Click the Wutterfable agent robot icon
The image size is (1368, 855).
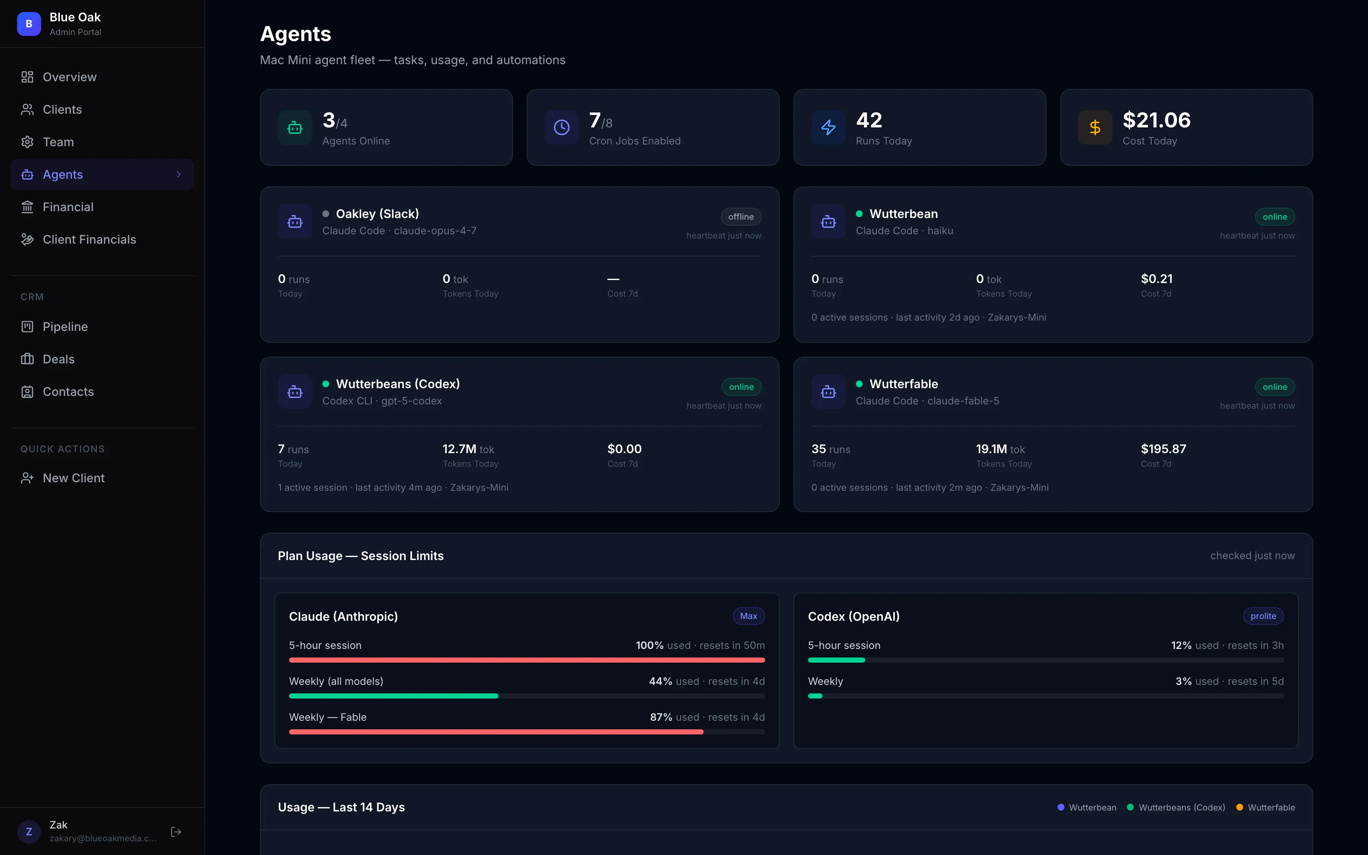[x=828, y=392]
